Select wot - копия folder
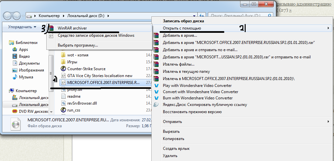The image size is (334, 161). 78,55
